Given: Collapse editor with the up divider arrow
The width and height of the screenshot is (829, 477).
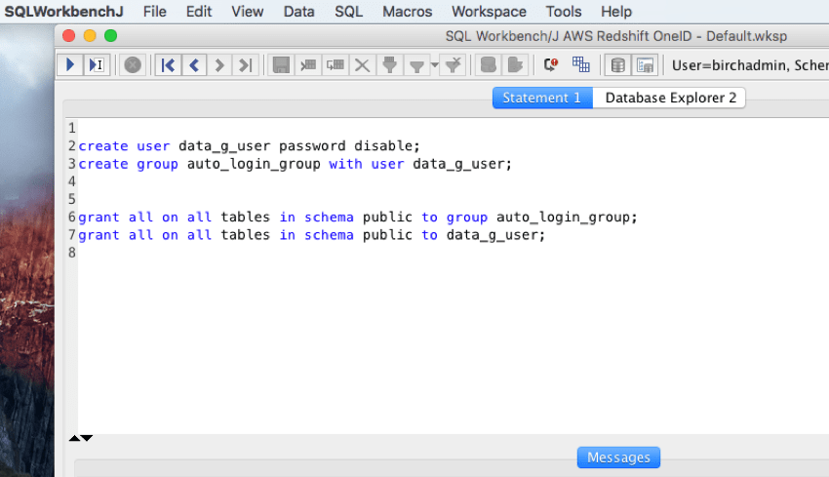Looking at the screenshot, I should click(74, 438).
